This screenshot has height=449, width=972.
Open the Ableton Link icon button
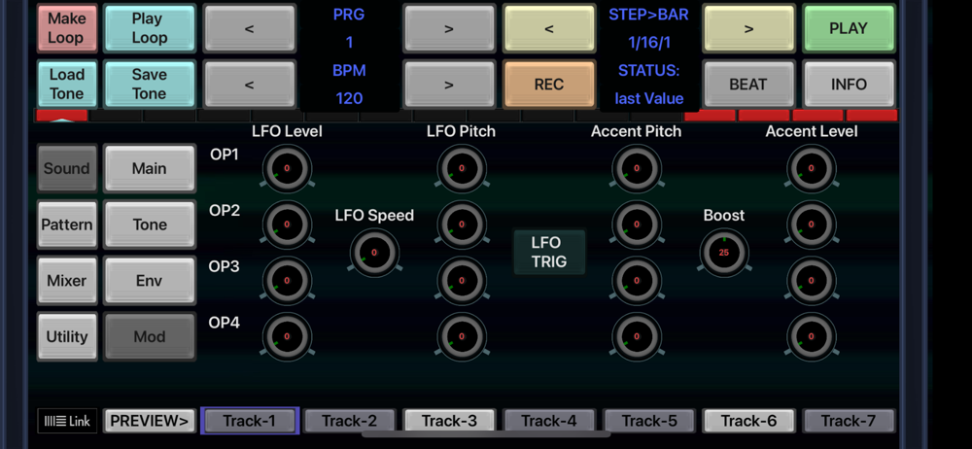click(67, 421)
